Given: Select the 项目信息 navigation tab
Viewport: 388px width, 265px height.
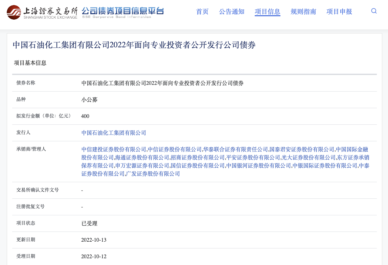Looking at the screenshot, I should coord(267,11).
